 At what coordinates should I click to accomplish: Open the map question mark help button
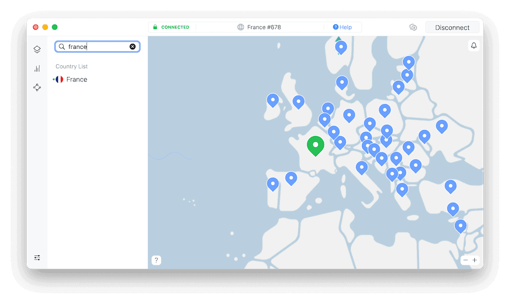pos(157,260)
